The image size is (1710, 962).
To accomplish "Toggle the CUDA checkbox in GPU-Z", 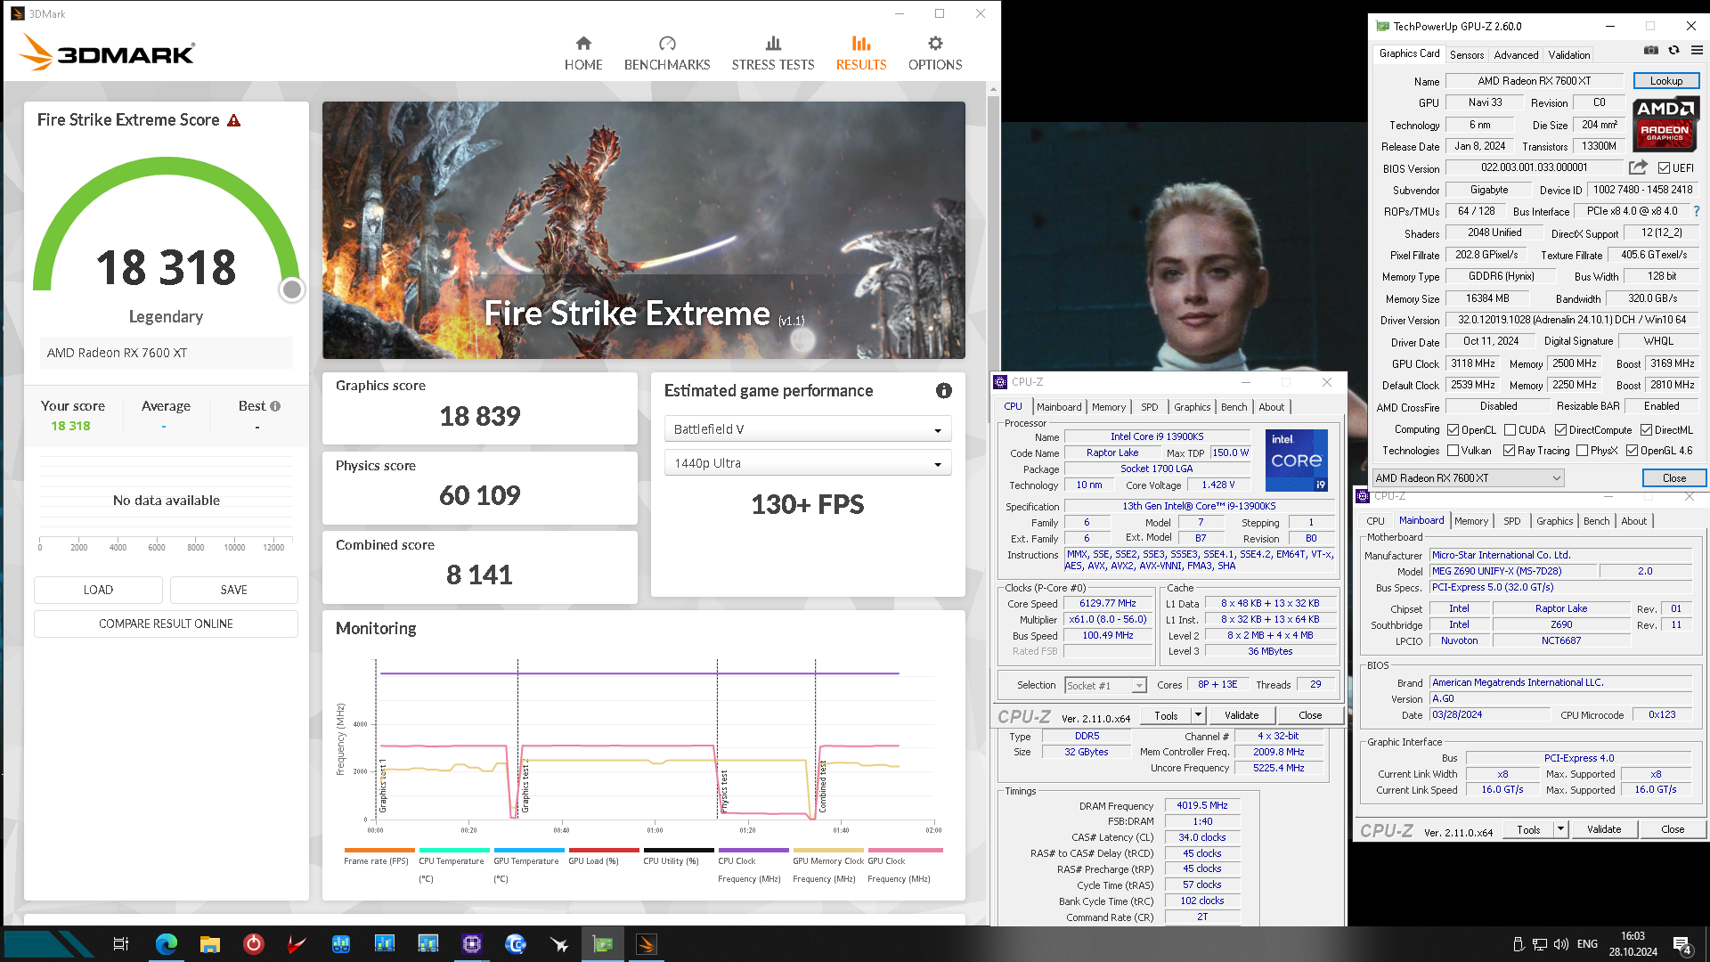I will click(x=1510, y=430).
